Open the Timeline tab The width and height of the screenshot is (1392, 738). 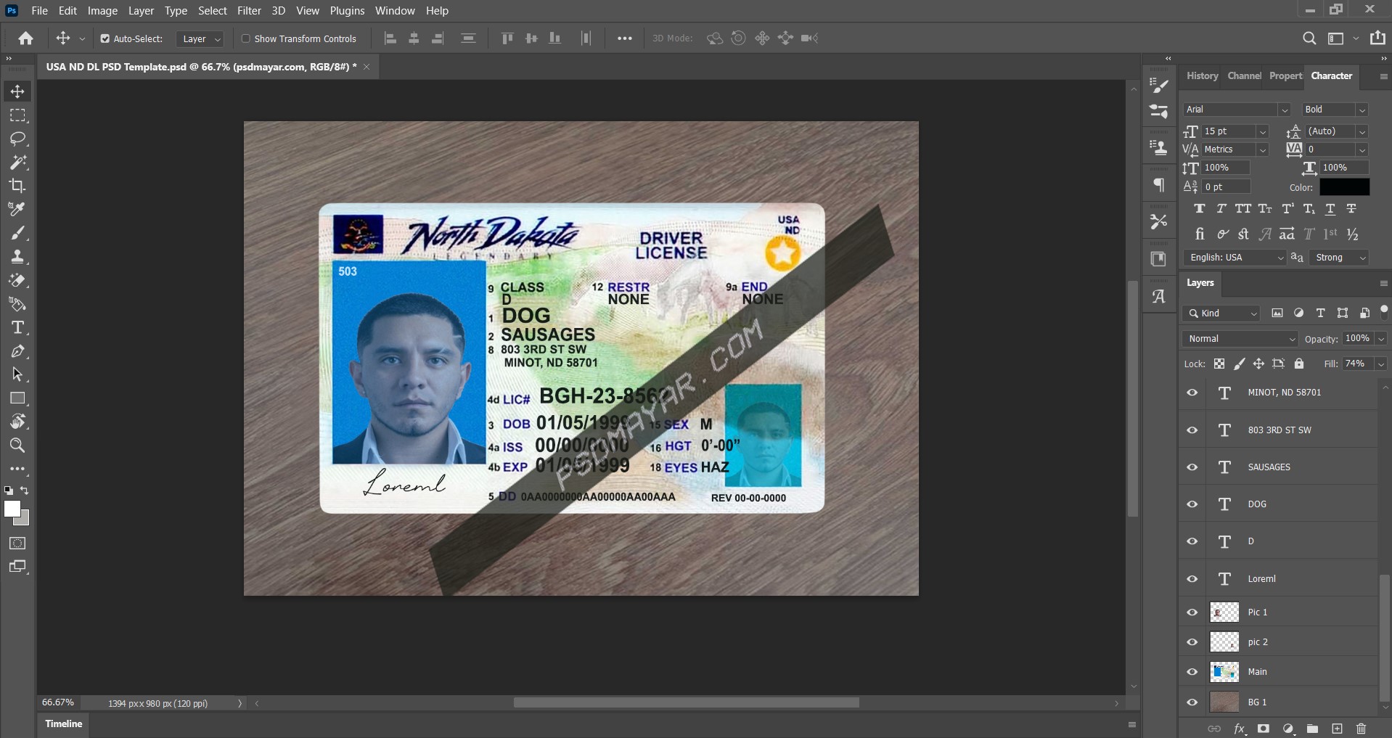click(x=64, y=724)
